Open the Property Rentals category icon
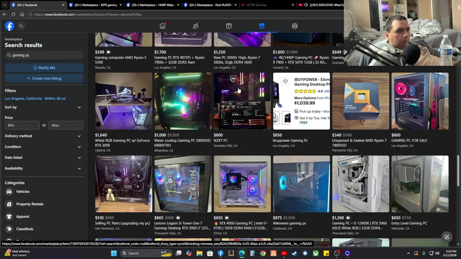Screen dimensions: 461x259 pos(9,204)
